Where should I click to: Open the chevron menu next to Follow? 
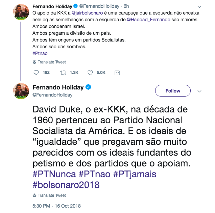(199, 91)
